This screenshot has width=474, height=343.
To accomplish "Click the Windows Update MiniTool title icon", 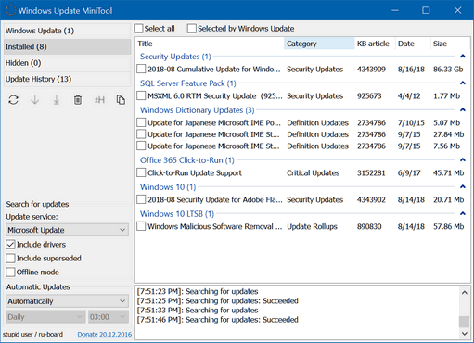I will tap(10, 10).
